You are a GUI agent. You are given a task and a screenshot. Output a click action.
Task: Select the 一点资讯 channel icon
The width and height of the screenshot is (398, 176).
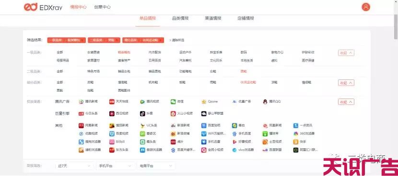(x=296, y=126)
